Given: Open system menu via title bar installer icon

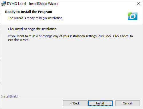Looking at the screenshot, I should click(3, 4).
